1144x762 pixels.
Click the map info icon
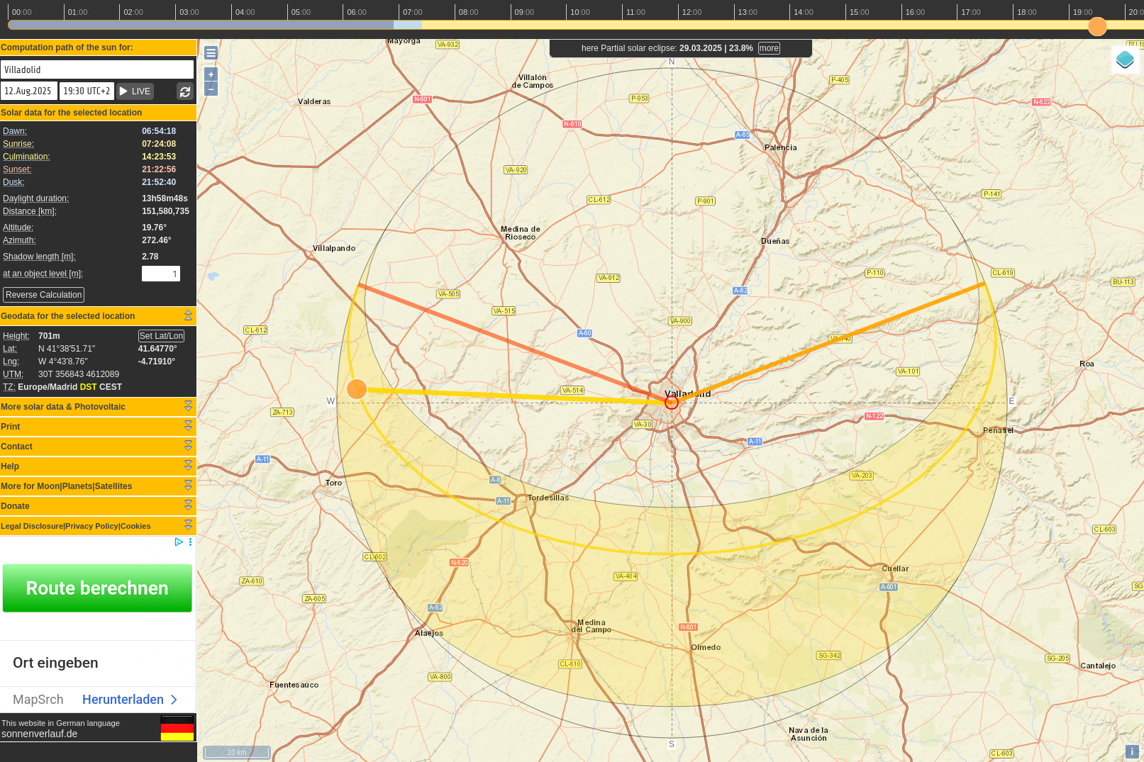click(1131, 751)
